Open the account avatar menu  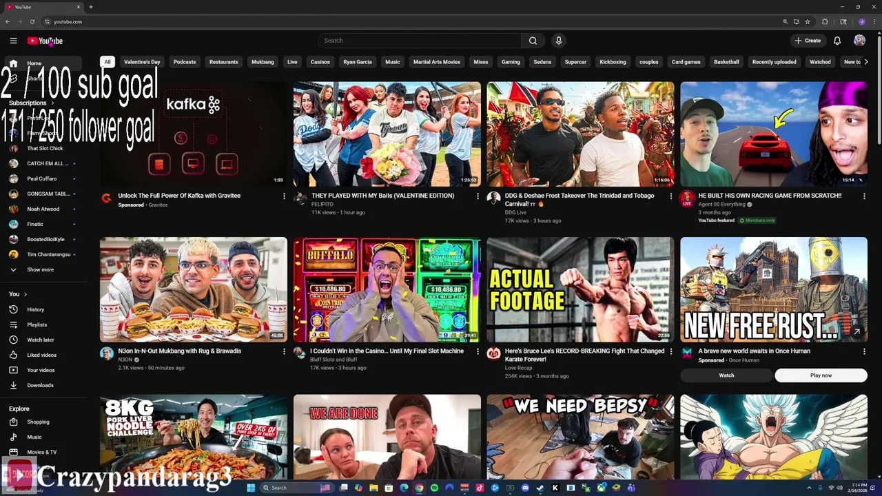pyautogui.click(x=859, y=41)
